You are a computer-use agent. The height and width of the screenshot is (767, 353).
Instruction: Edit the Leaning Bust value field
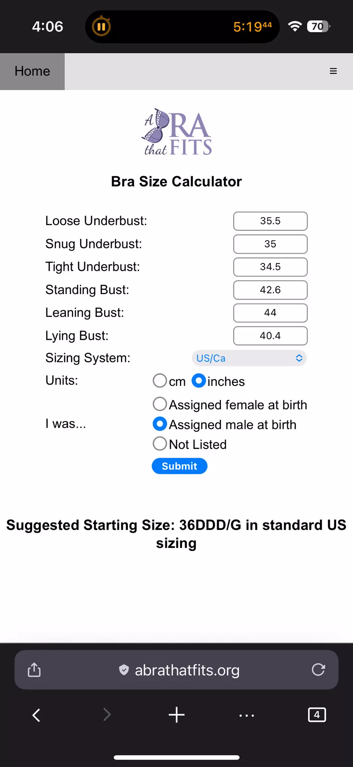[270, 313]
